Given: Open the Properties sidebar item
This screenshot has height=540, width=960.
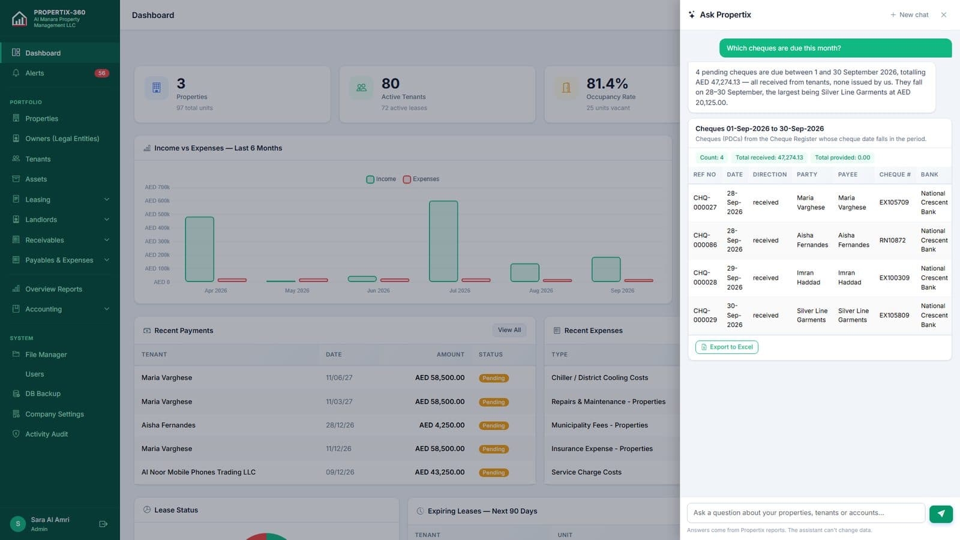Looking at the screenshot, I should tap(60, 119).
